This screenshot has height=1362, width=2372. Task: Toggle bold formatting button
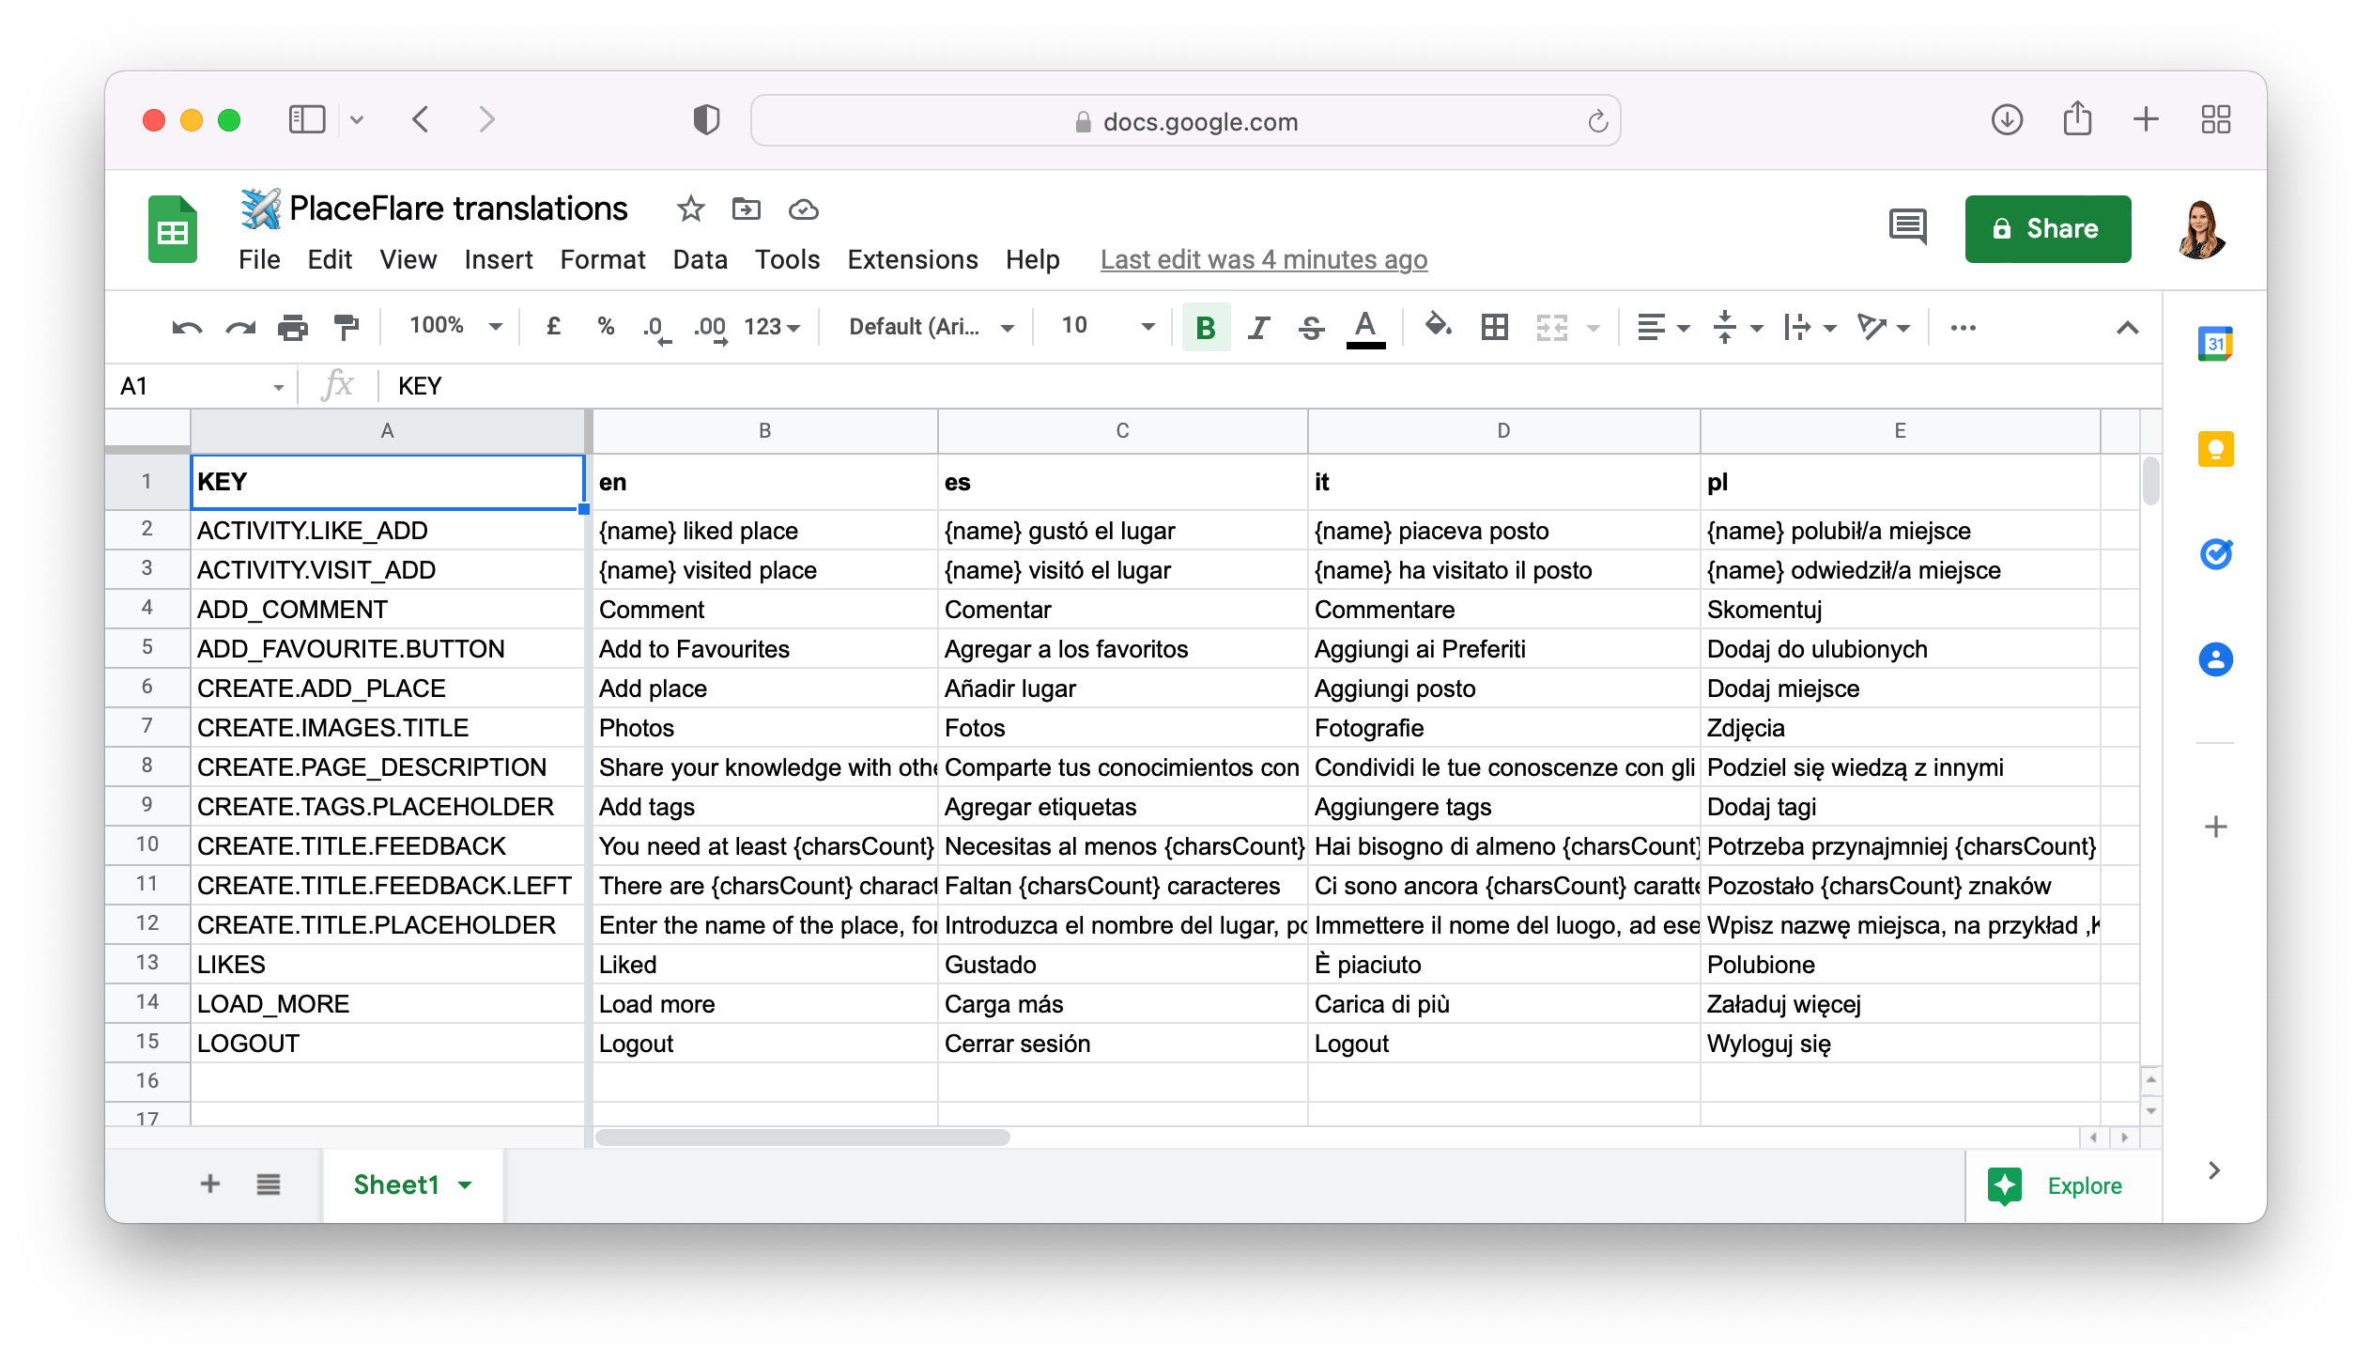click(1206, 327)
